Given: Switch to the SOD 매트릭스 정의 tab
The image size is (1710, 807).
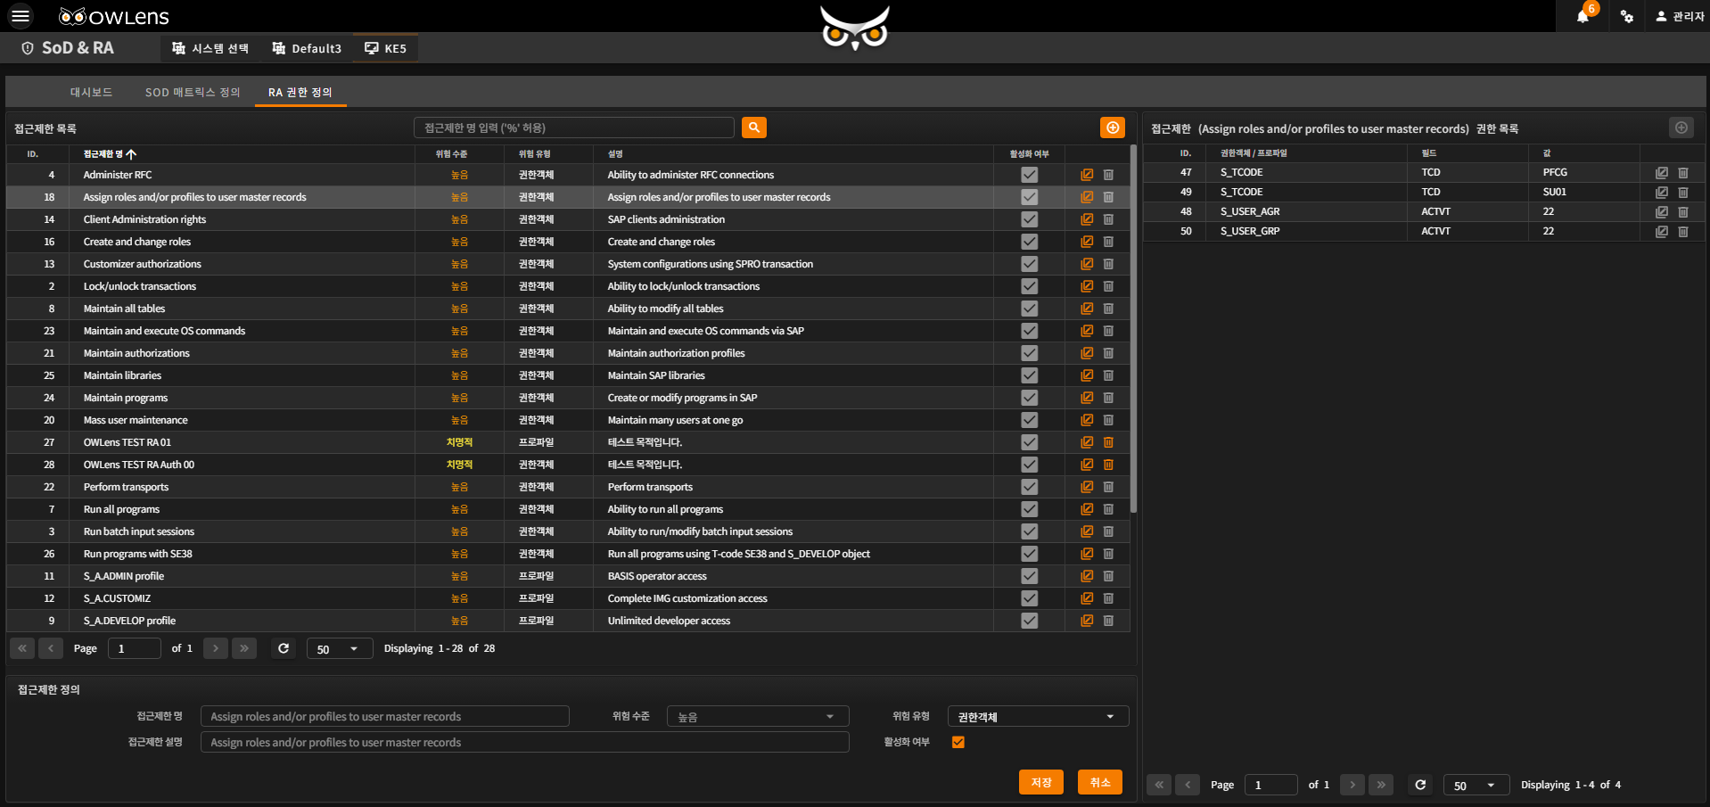Looking at the screenshot, I should click(x=193, y=92).
